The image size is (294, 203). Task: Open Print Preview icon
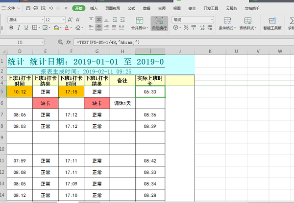pyautogui.click(x=43, y=8)
